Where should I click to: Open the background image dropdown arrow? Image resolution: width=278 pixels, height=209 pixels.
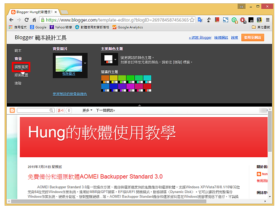point(85,63)
